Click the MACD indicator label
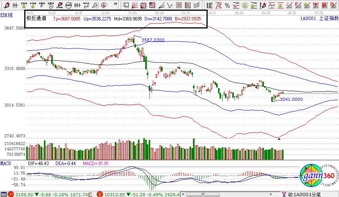 pos(6,164)
